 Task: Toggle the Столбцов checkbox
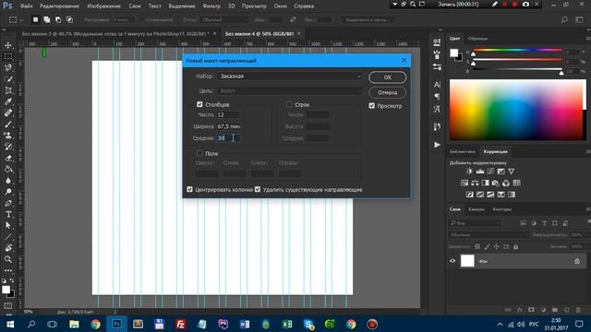pyautogui.click(x=199, y=104)
